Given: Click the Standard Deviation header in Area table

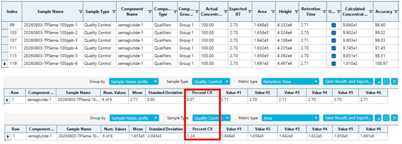Looking at the screenshot, I should (x=166, y=129).
